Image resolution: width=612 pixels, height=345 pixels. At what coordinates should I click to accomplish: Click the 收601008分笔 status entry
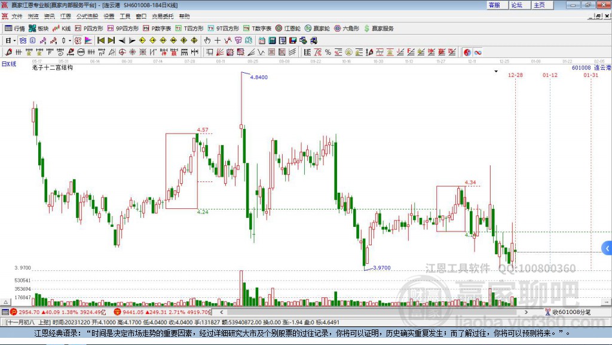pyautogui.click(x=568, y=312)
